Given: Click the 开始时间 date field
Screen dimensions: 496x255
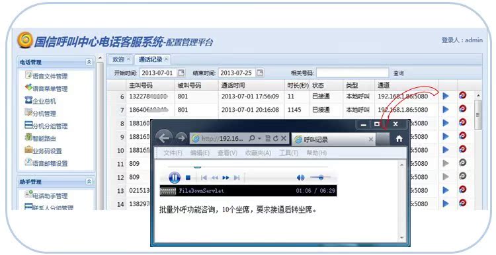Looking at the screenshot, I should (x=158, y=73).
